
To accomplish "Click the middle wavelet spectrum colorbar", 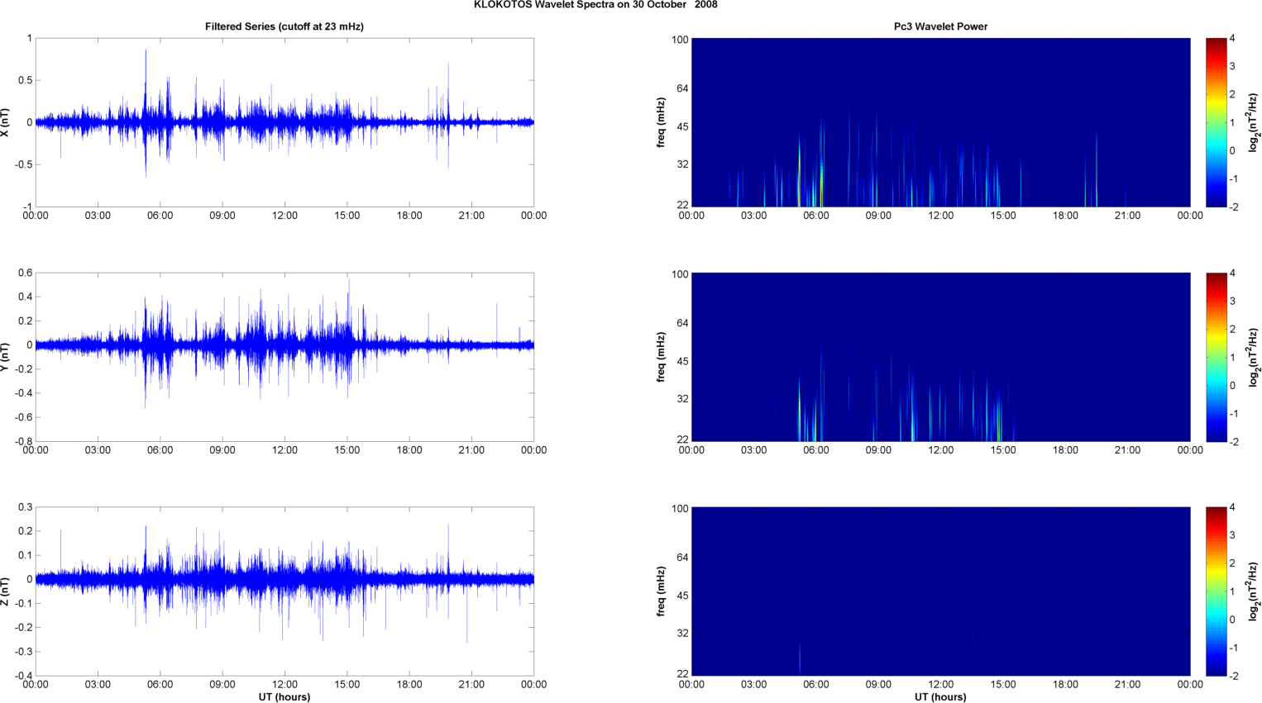I will click(1216, 357).
